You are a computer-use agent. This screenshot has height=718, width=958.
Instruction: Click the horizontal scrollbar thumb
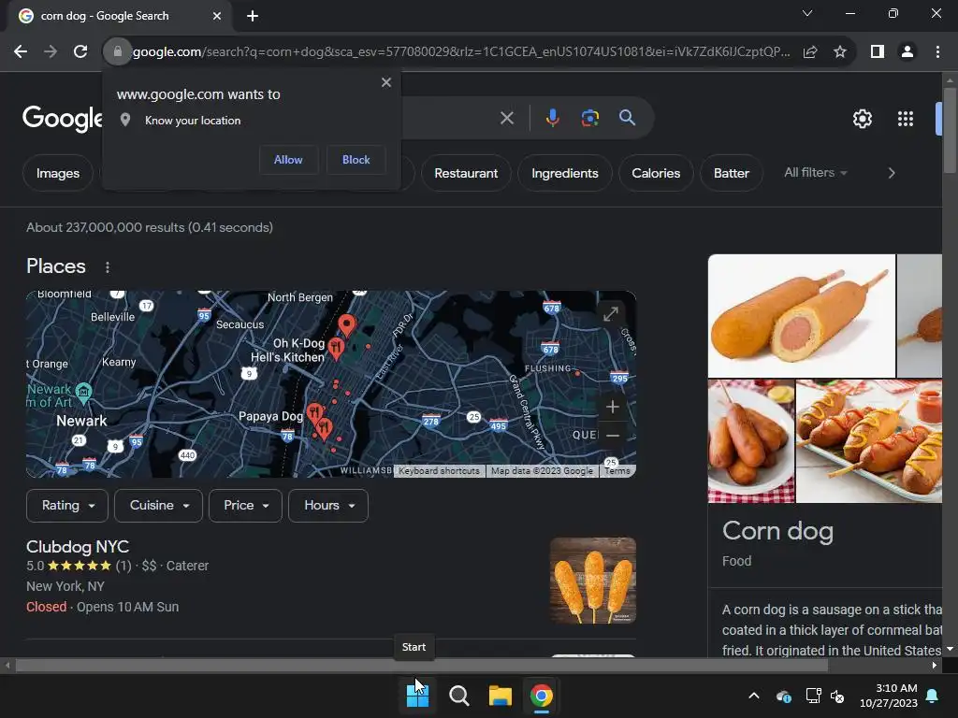pos(422,666)
